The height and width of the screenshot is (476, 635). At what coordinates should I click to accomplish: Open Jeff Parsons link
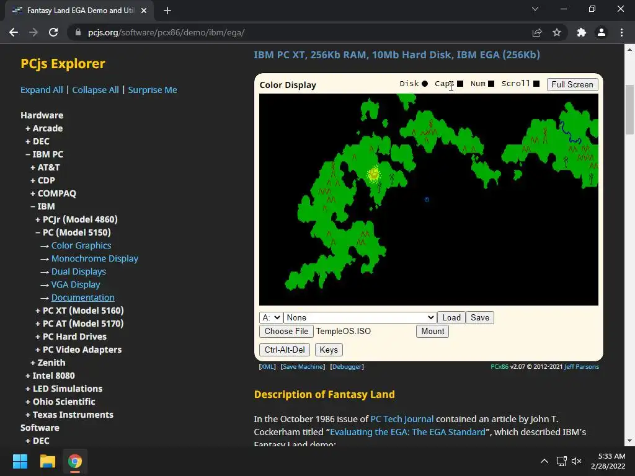(x=582, y=367)
